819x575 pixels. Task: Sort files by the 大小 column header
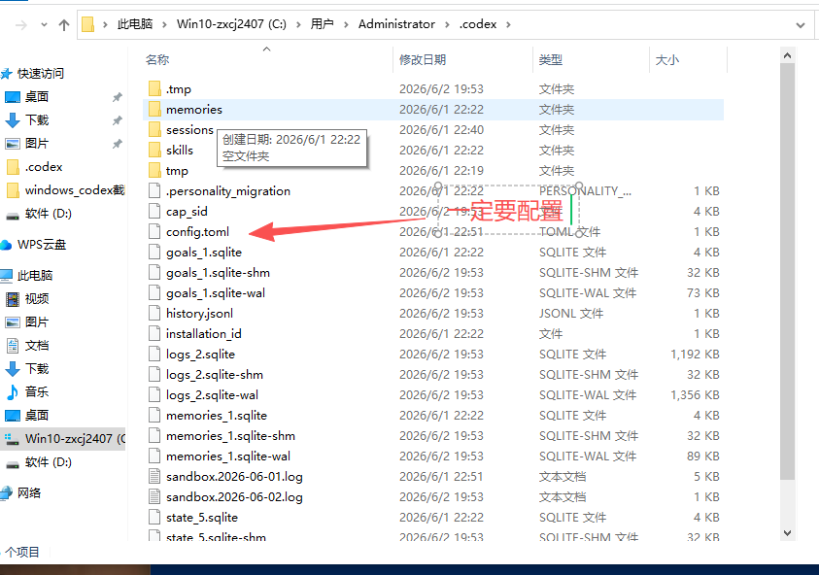667,60
